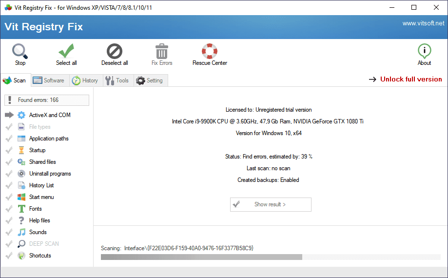
Task: Open the Tools tab
Action: click(118, 80)
